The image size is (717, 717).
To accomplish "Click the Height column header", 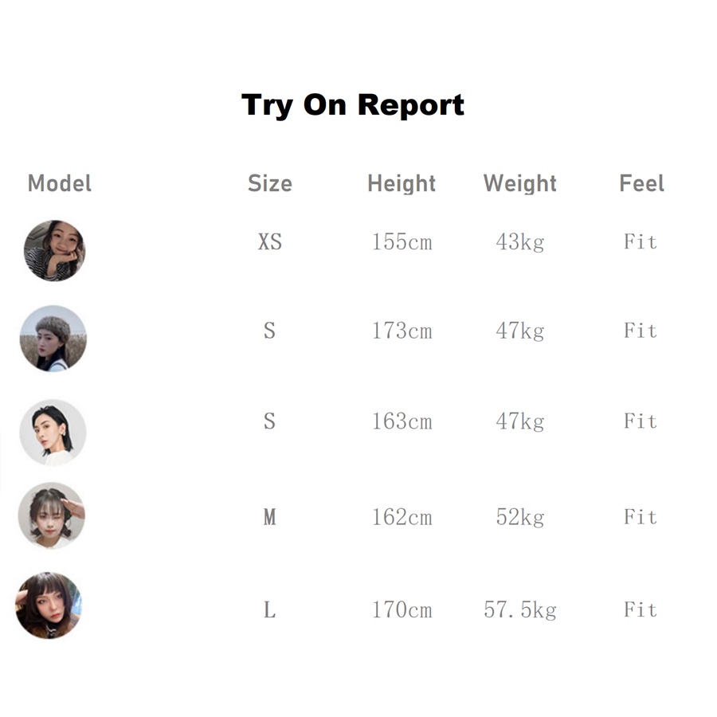I will [402, 183].
